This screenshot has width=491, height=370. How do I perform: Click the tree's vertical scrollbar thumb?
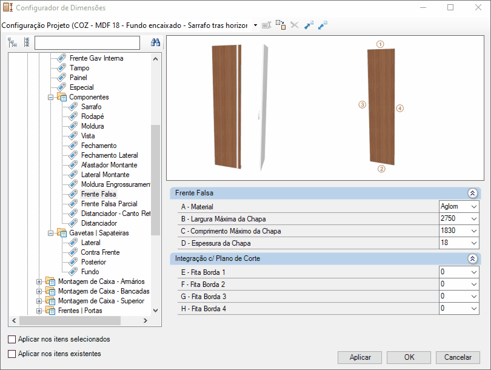(155, 179)
